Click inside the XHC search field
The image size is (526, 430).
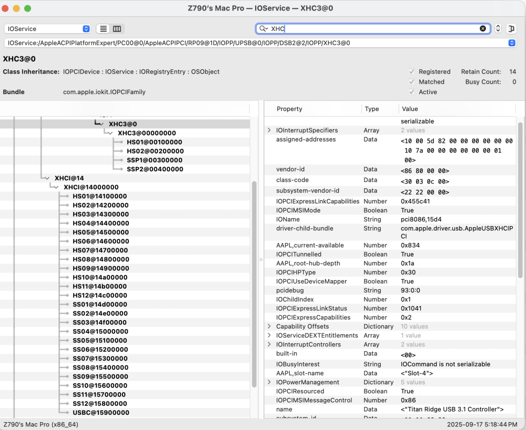tap(372, 29)
